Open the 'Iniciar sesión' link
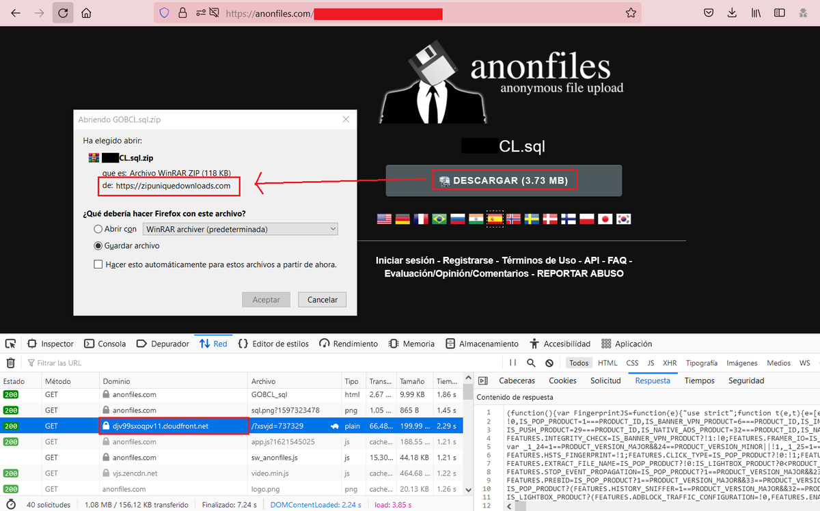Viewport: 820px width, 511px height. 405,260
